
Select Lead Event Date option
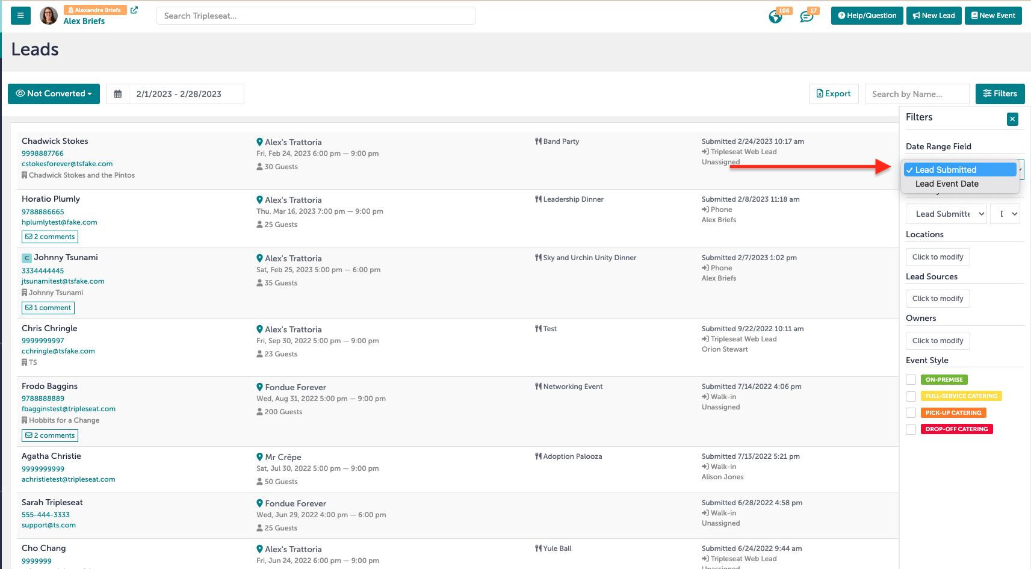pos(960,184)
